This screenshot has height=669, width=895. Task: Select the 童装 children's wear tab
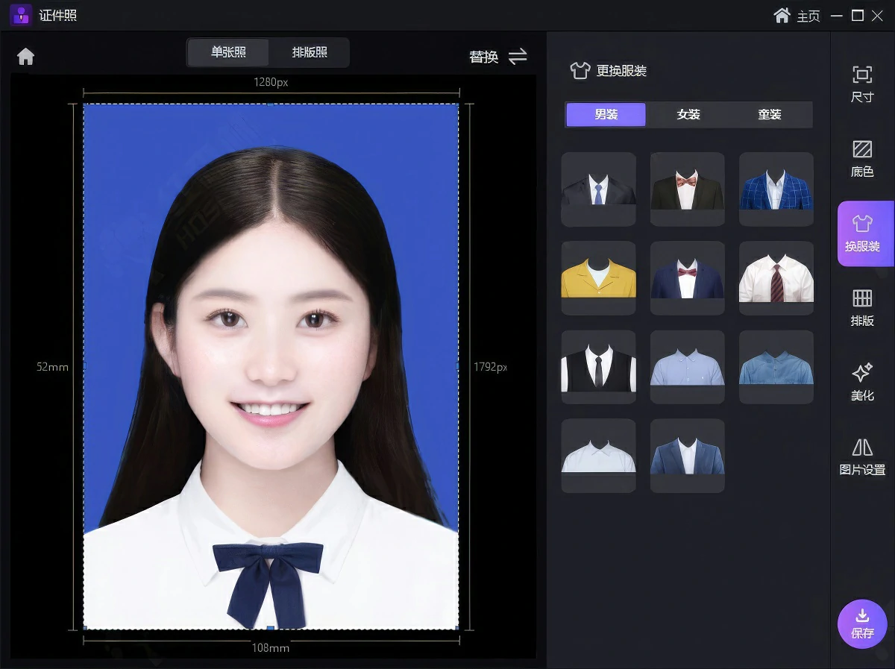click(x=770, y=115)
